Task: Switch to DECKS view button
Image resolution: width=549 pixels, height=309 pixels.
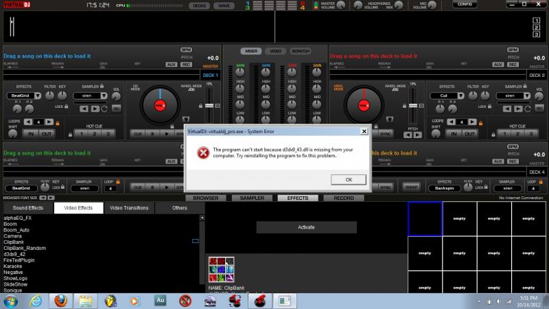Action: 199,5
